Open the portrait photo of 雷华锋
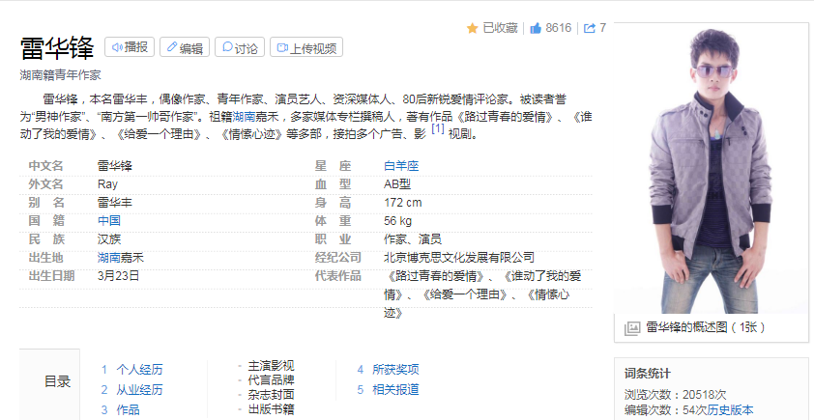 (x=711, y=169)
